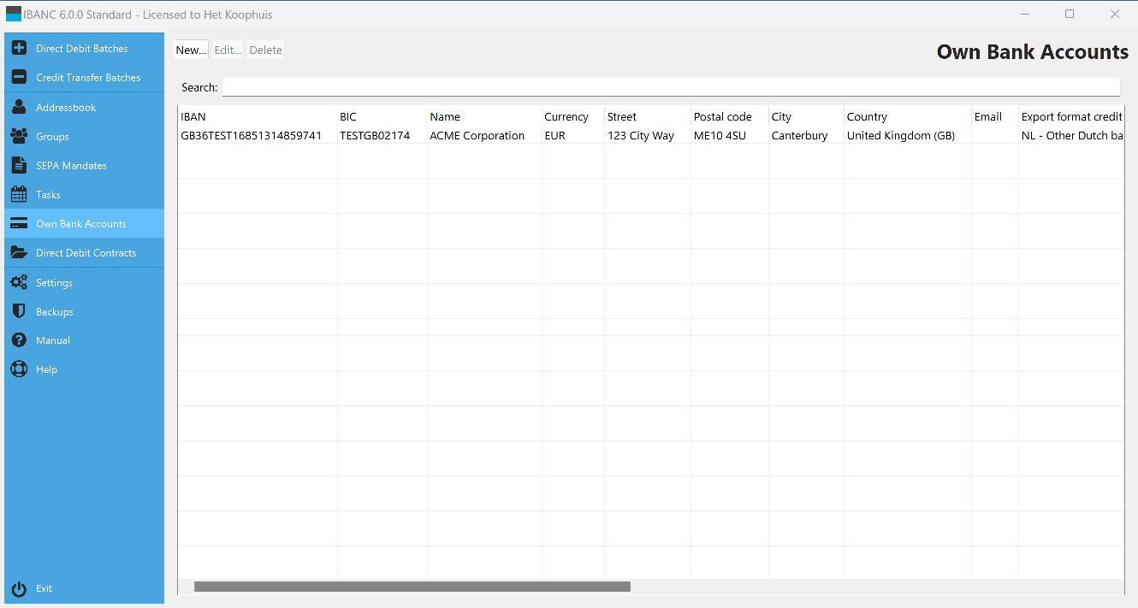Image resolution: width=1138 pixels, height=608 pixels.
Task: Click into the Search text field
Action: [x=670, y=87]
